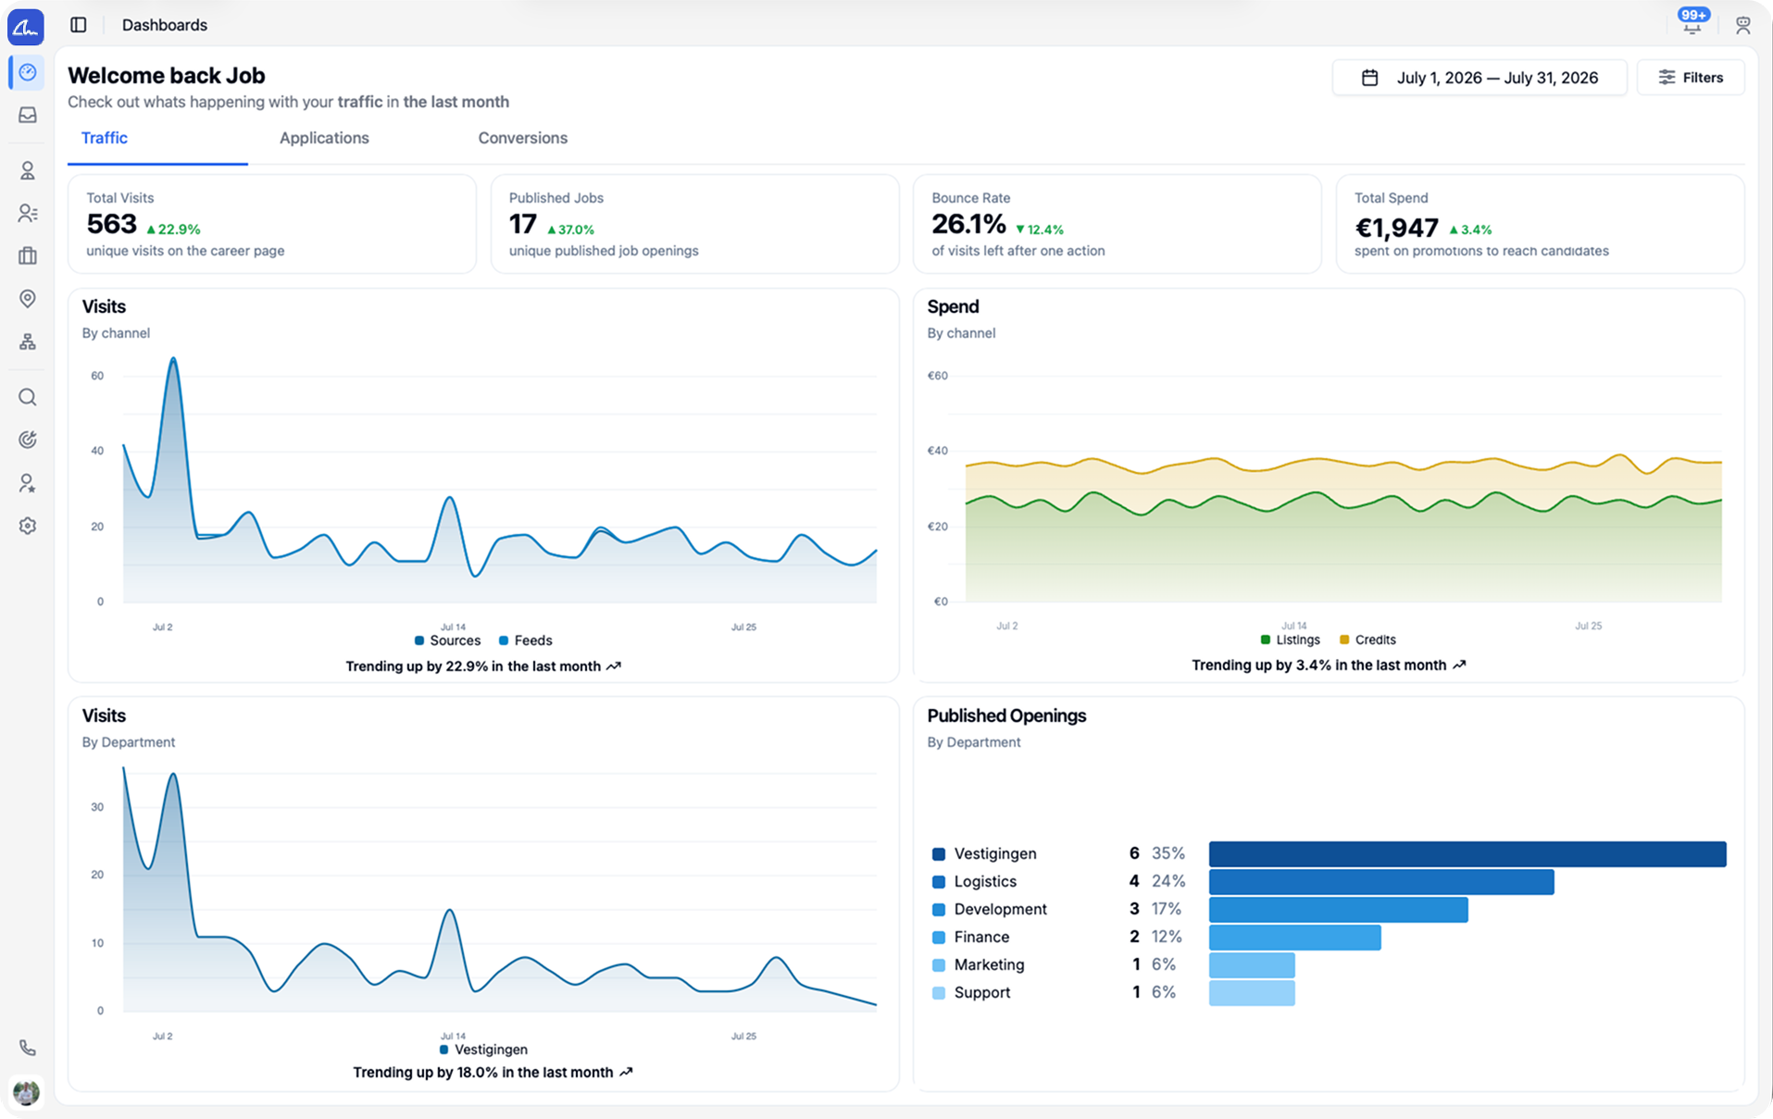The height and width of the screenshot is (1119, 1773).
Task: Toggle the sidebar panel icon
Action: click(79, 25)
